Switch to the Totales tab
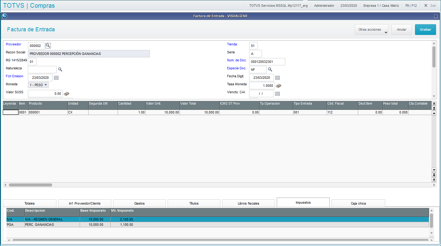This screenshot has width=441, height=246. [x=29, y=203]
